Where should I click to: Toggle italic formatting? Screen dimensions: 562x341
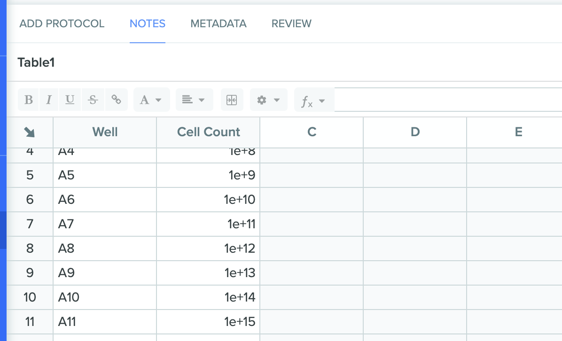point(49,100)
